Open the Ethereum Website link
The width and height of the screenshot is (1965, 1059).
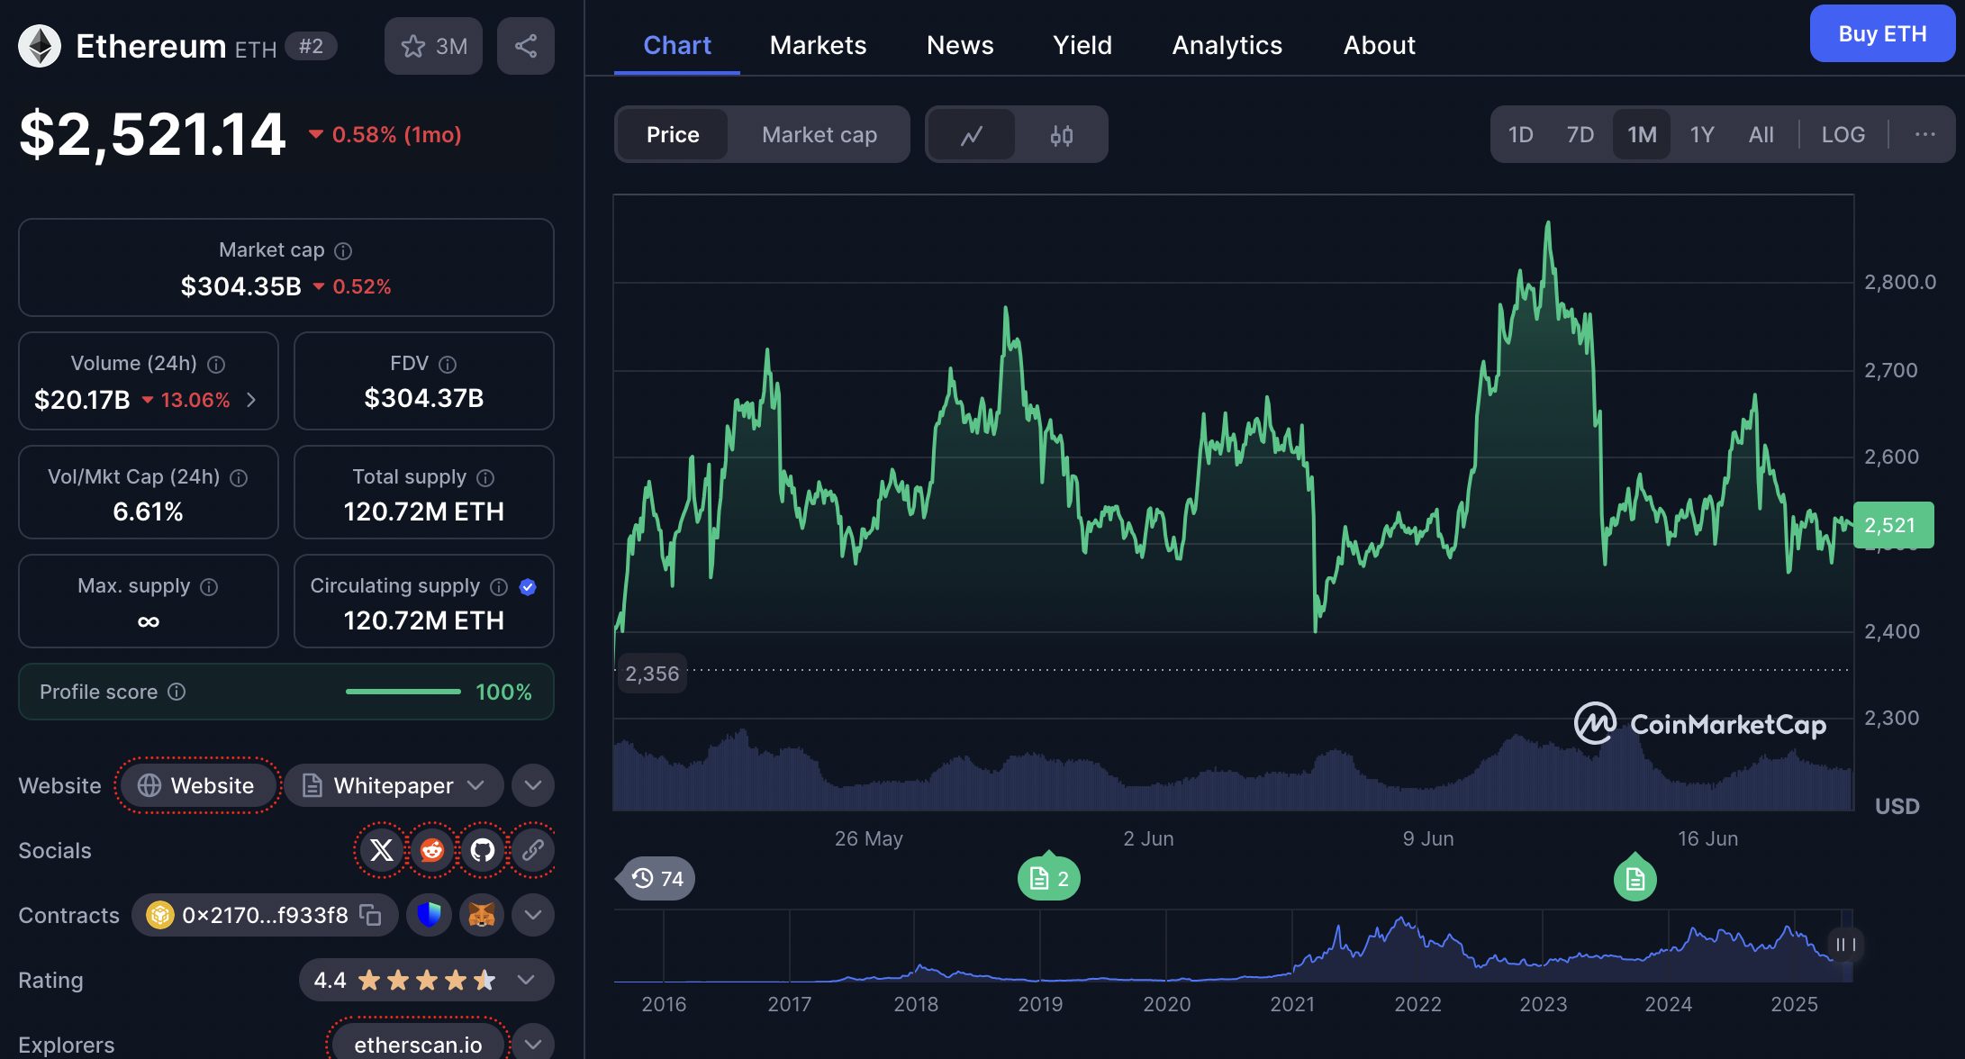tap(197, 785)
